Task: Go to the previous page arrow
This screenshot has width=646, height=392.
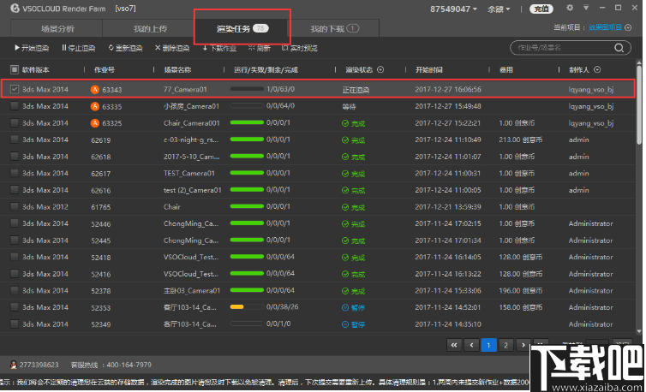Action: [x=471, y=345]
